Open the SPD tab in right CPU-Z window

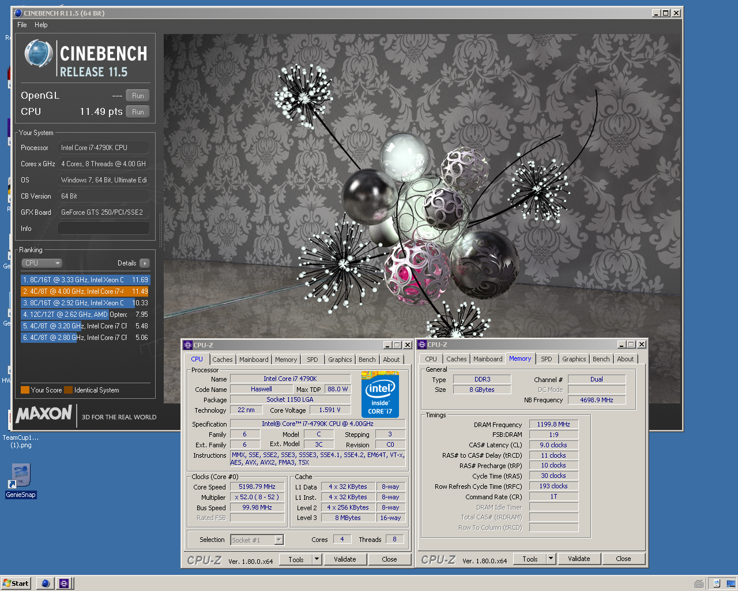click(547, 359)
